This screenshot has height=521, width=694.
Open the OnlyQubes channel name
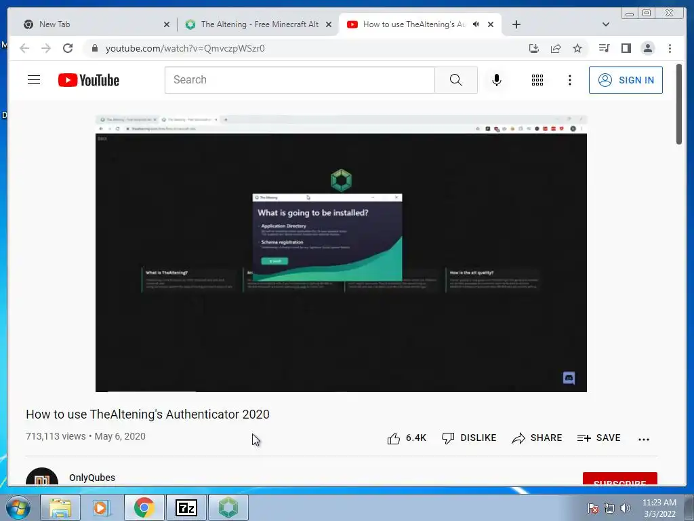[92, 478]
